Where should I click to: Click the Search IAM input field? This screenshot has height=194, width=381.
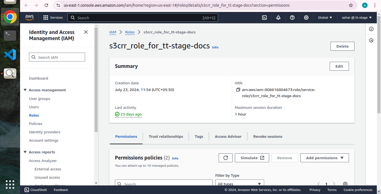pos(57,57)
